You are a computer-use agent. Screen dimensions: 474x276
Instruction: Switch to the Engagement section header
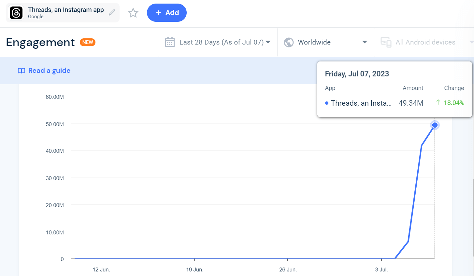pyautogui.click(x=40, y=42)
